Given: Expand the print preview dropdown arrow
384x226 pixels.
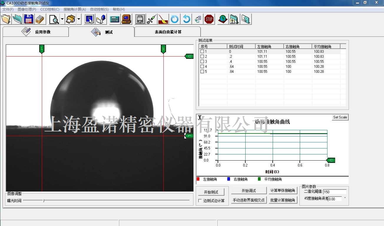Looking at the screenshot, I should pos(62,19).
